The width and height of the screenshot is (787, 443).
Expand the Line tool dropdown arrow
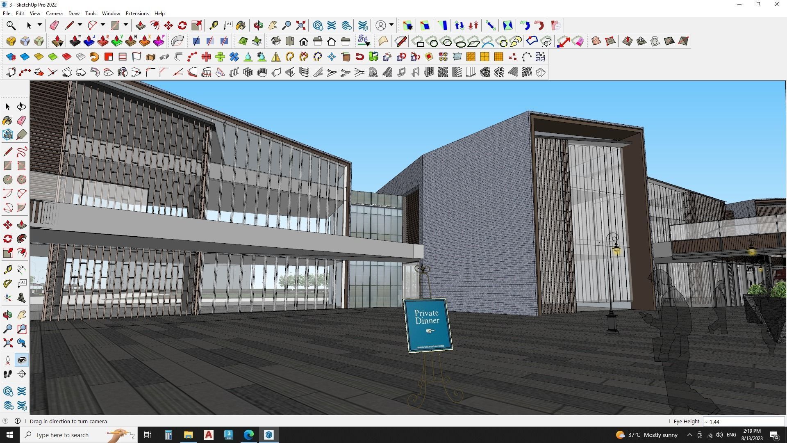tap(80, 25)
